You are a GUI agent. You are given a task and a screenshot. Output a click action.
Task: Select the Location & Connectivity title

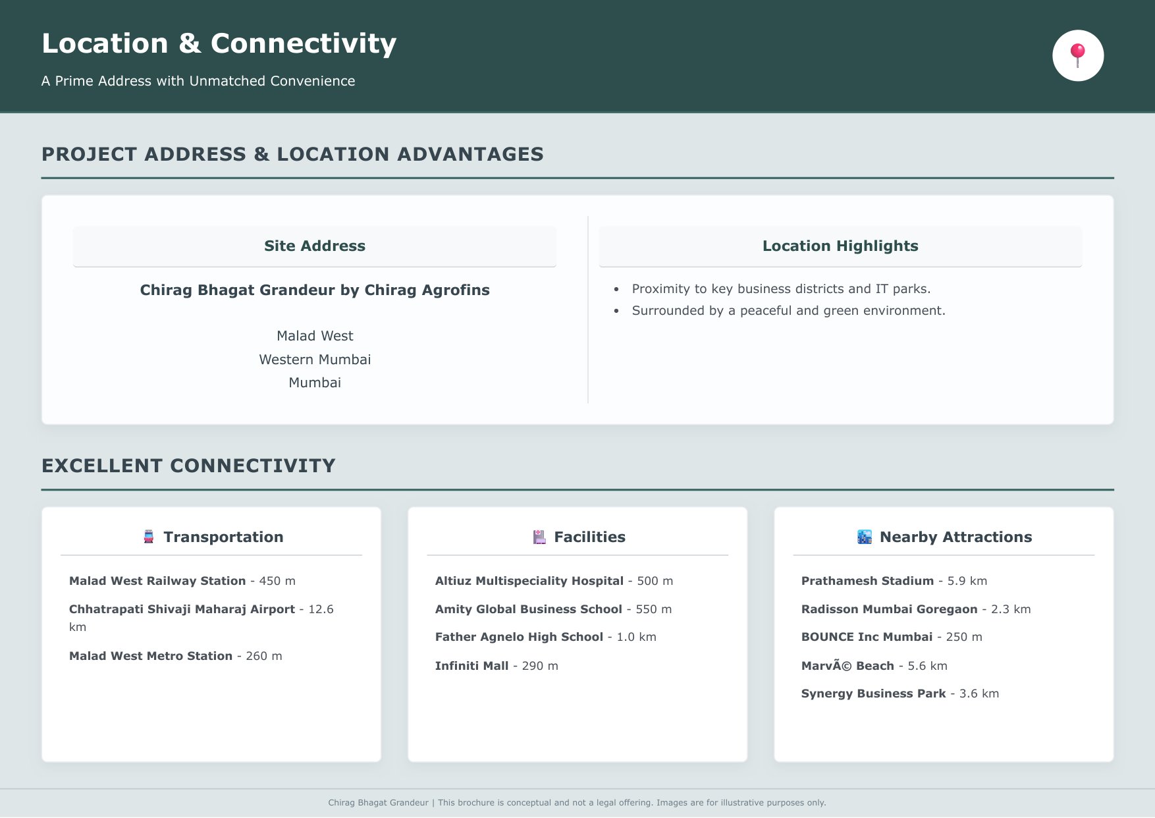coord(219,43)
